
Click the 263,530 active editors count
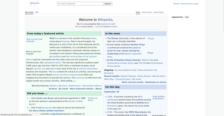pyautogui.click(x=78, y=27)
